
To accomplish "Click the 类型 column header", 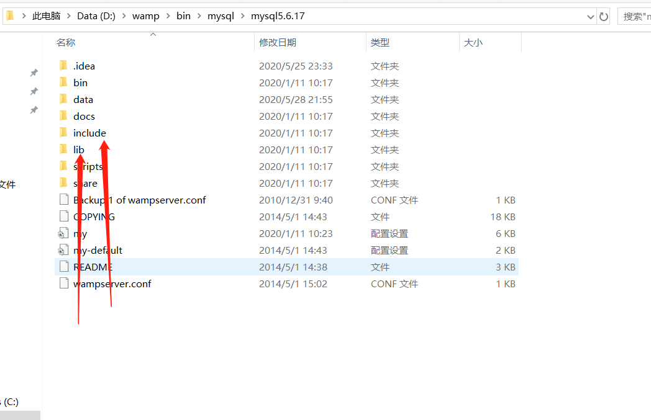I will (x=380, y=43).
